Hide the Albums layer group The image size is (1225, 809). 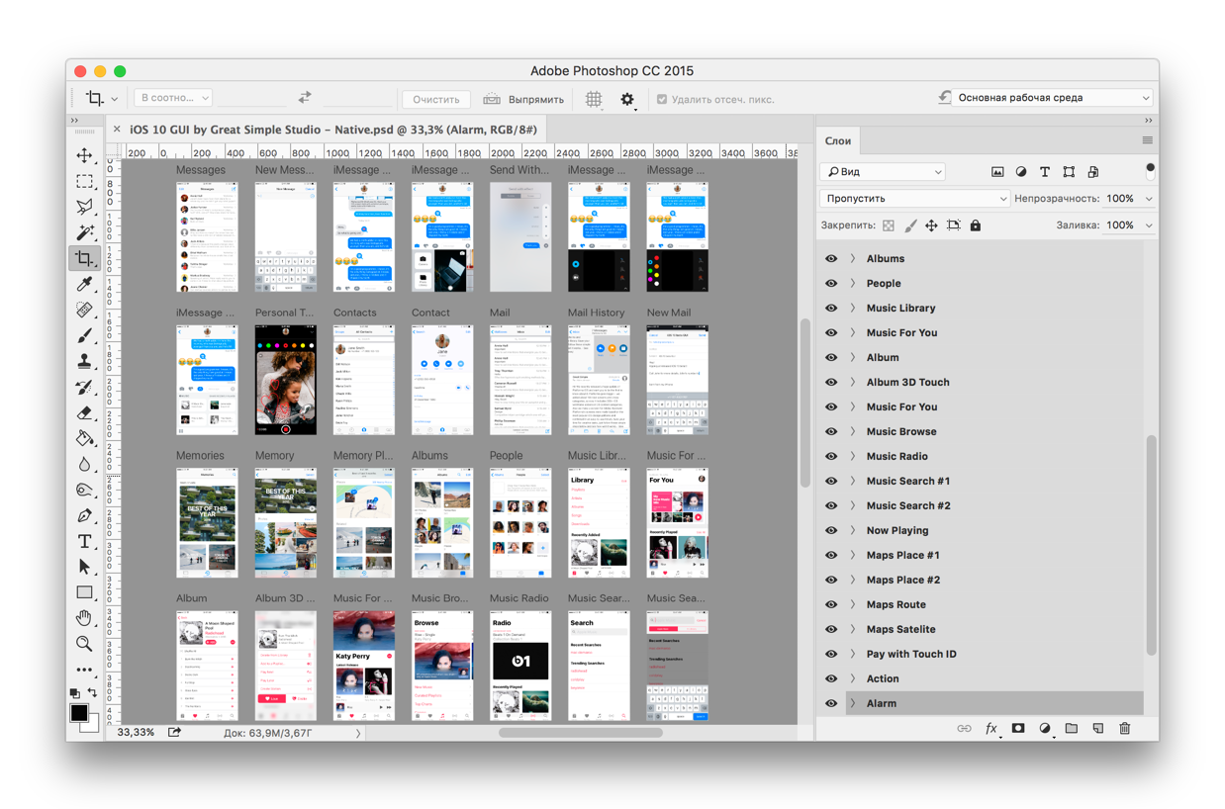pyautogui.click(x=831, y=259)
